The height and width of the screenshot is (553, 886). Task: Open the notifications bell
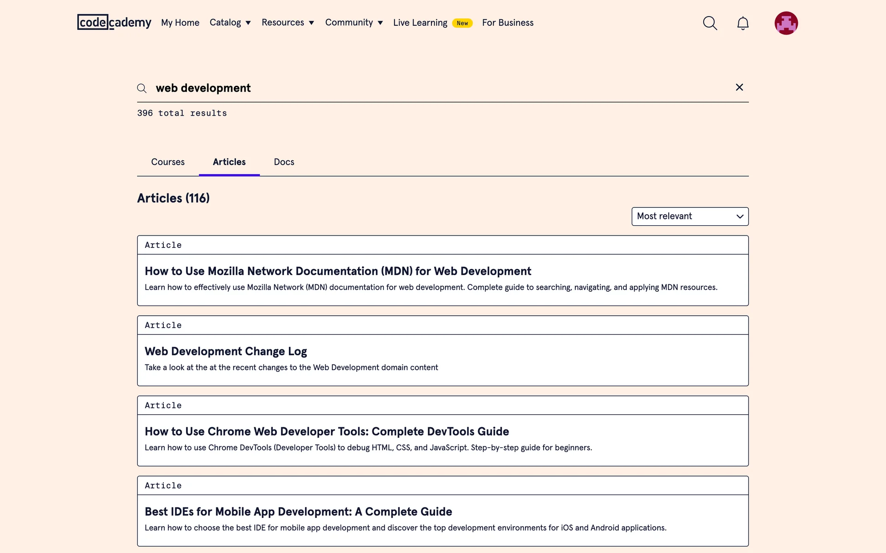click(742, 23)
